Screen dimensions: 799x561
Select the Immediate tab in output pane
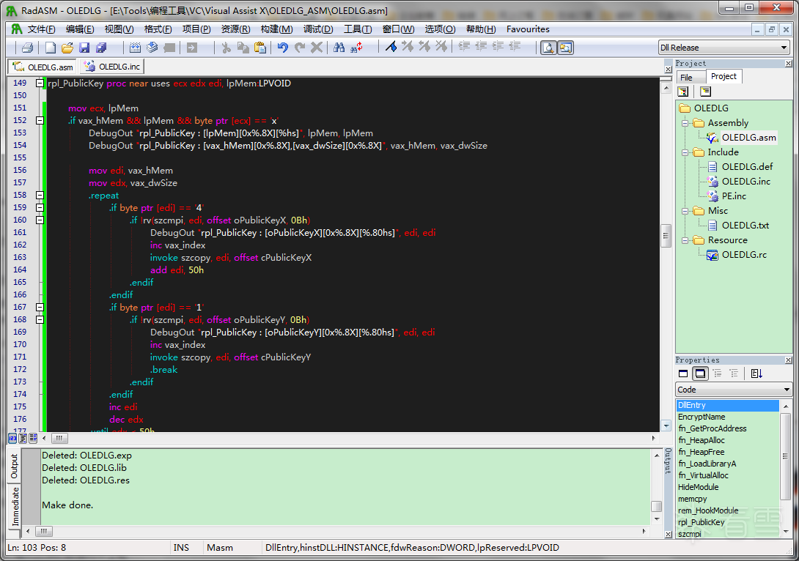pos(14,507)
